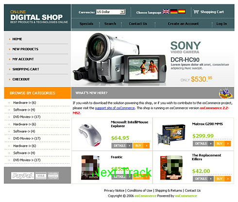Click the $42.00 Replacement Killers price

pyautogui.click(x=201, y=171)
